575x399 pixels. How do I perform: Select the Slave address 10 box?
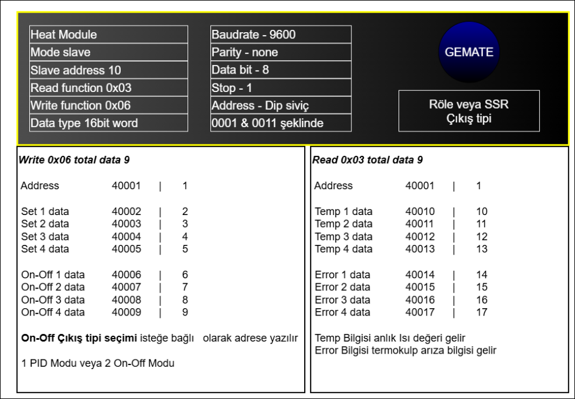[109, 71]
